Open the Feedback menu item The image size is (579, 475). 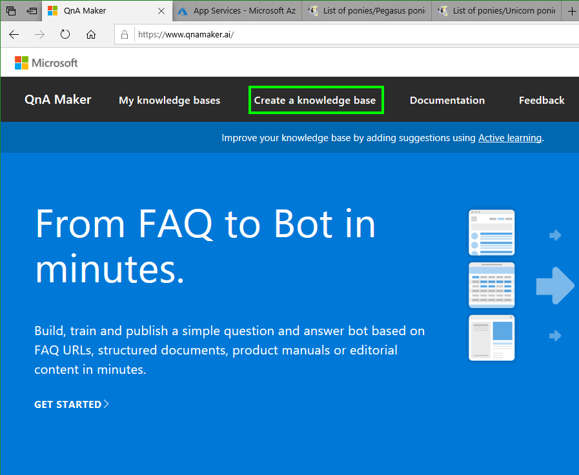pyautogui.click(x=542, y=101)
